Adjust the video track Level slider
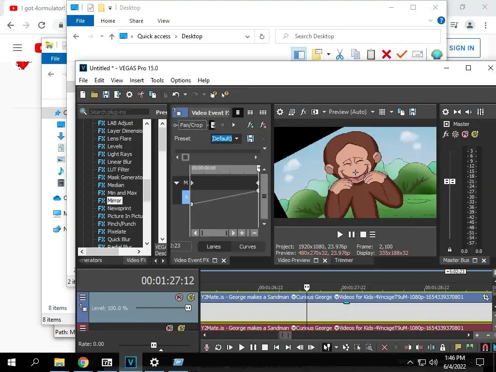This screenshot has width=496, height=372. click(x=188, y=308)
